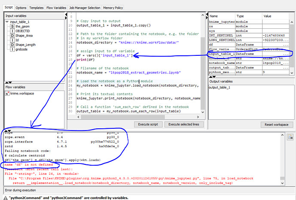
Task: Click Execute selected lines button
Action: point(184,124)
